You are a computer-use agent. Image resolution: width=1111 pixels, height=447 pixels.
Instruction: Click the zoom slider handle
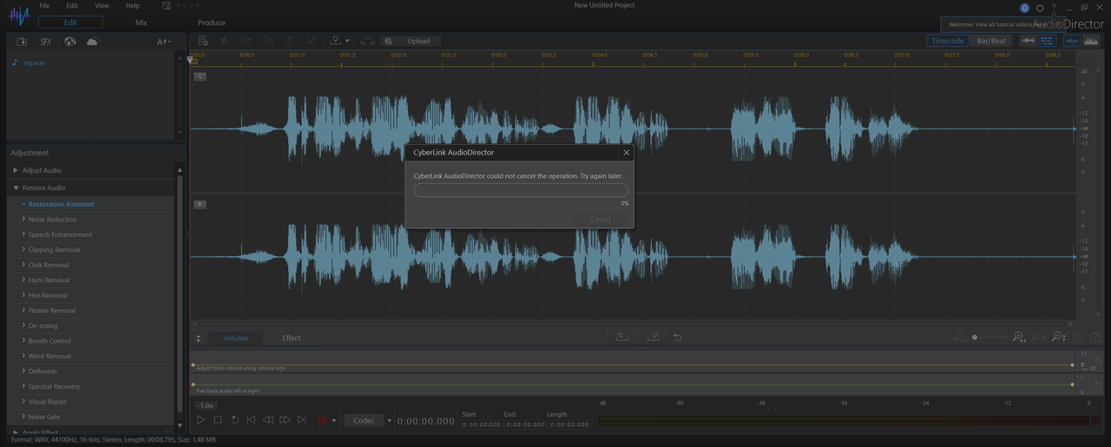point(975,337)
